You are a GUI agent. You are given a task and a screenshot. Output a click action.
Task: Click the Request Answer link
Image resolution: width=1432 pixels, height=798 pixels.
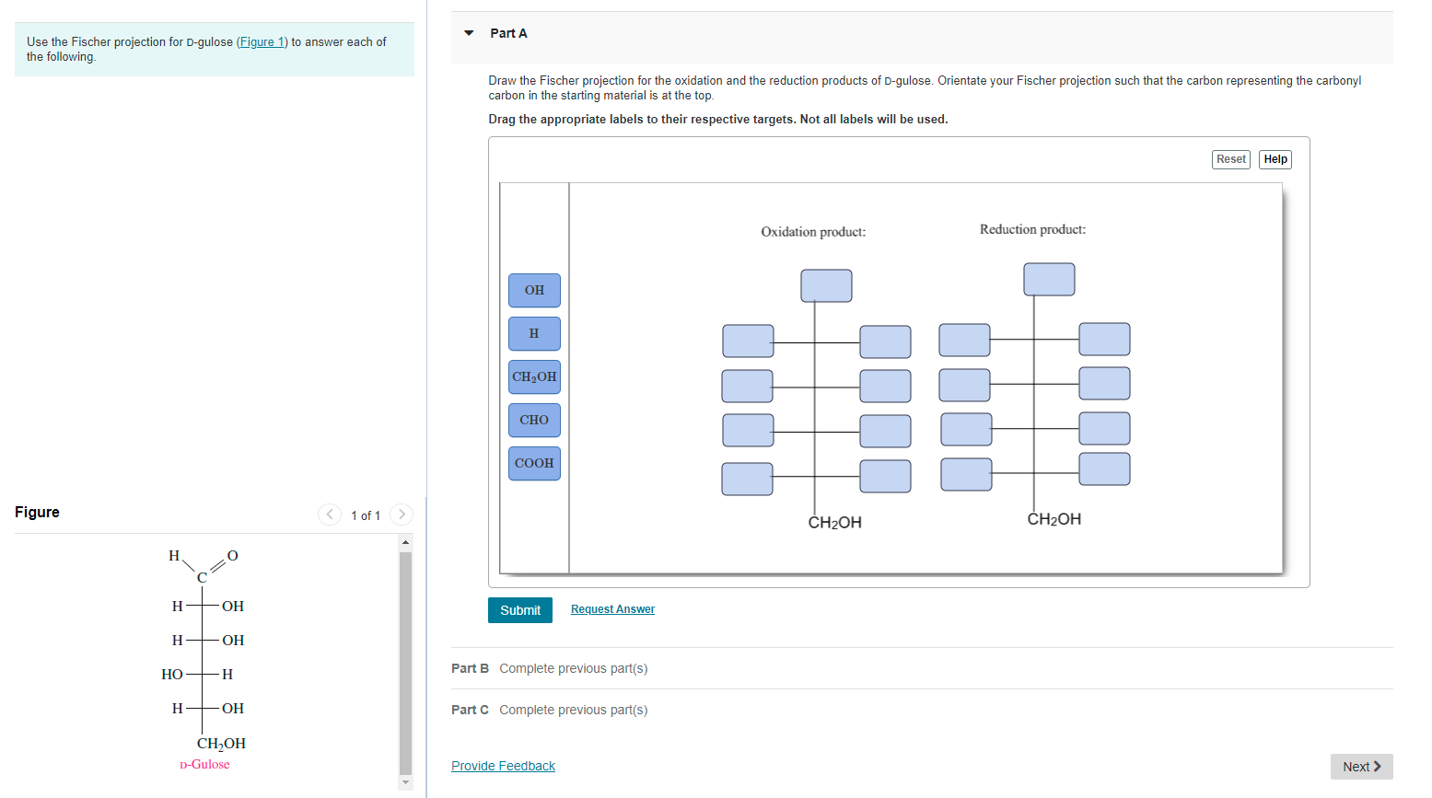pos(612,608)
